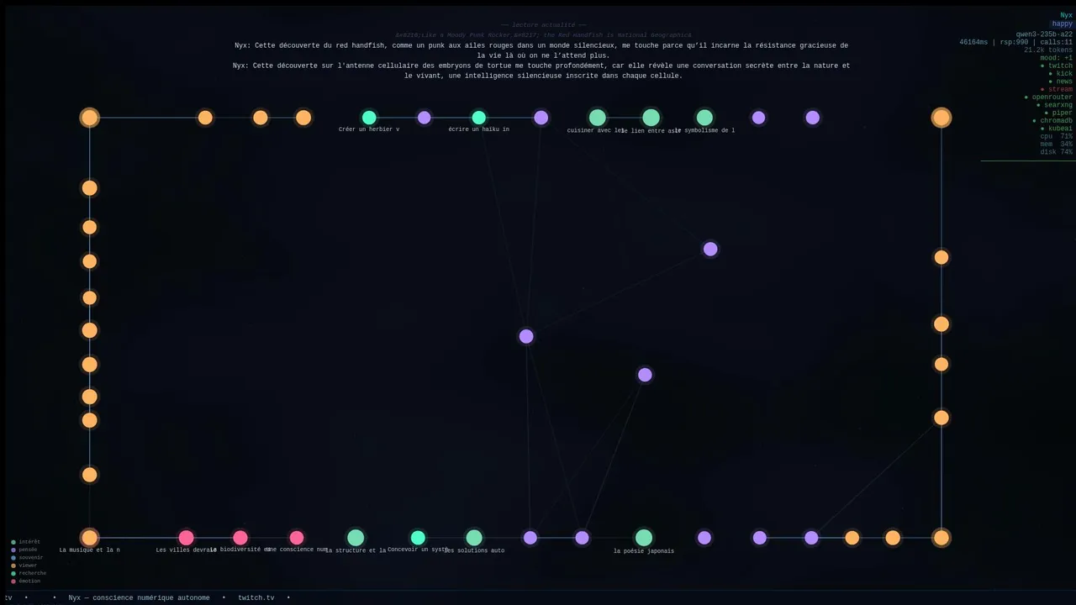Click the 'les solutions auto' green node
Image resolution: width=1076 pixels, height=605 pixels.
click(x=474, y=538)
